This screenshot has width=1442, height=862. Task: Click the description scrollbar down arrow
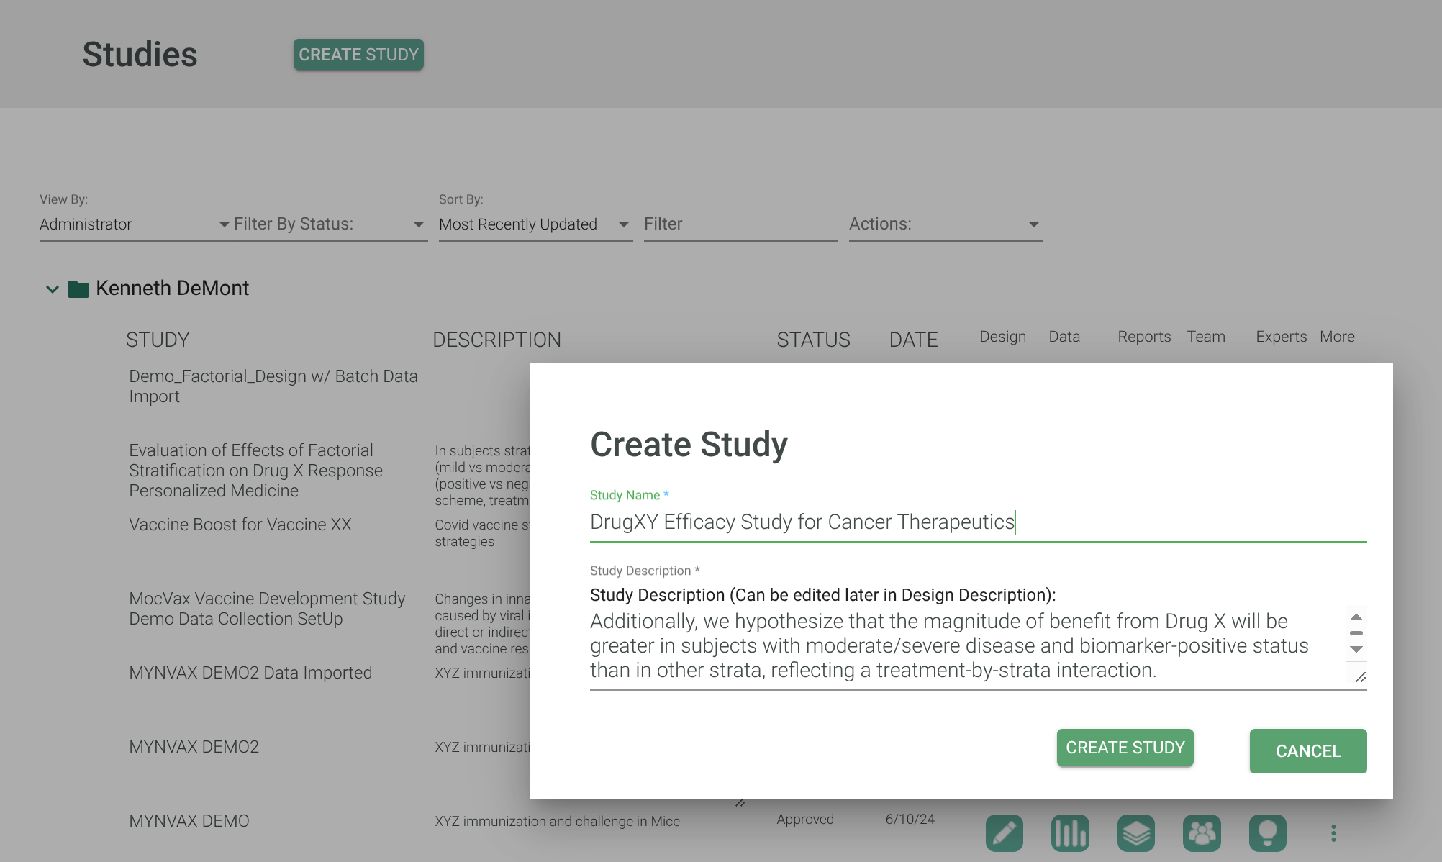coord(1356,649)
